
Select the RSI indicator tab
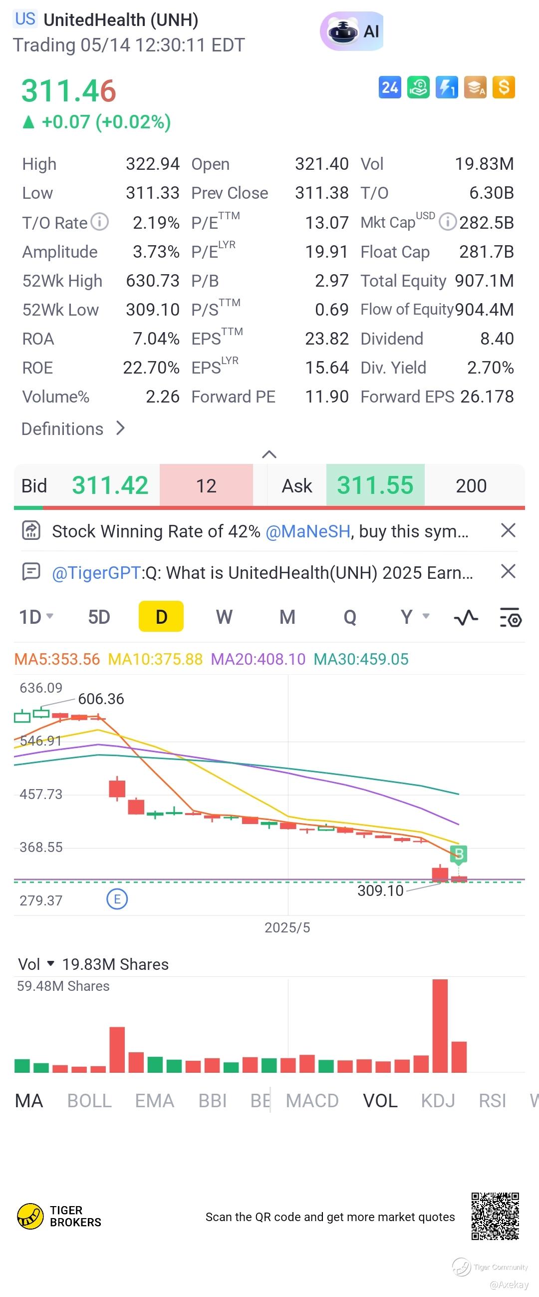493,1101
